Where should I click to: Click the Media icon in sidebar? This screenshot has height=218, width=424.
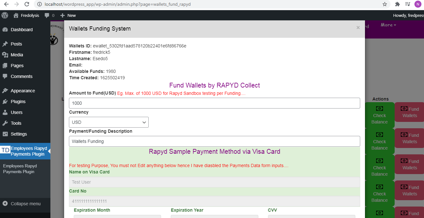click(5, 55)
